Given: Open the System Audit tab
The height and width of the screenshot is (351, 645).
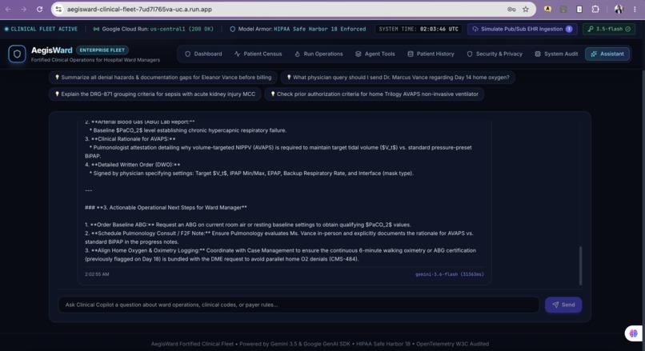Looking at the screenshot, I should coord(556,54).
